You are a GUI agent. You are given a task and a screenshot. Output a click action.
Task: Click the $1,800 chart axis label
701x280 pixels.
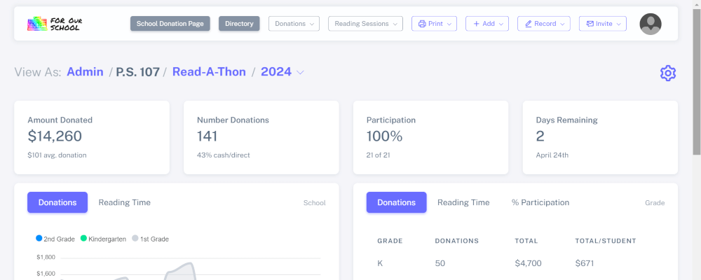point(46,257)
